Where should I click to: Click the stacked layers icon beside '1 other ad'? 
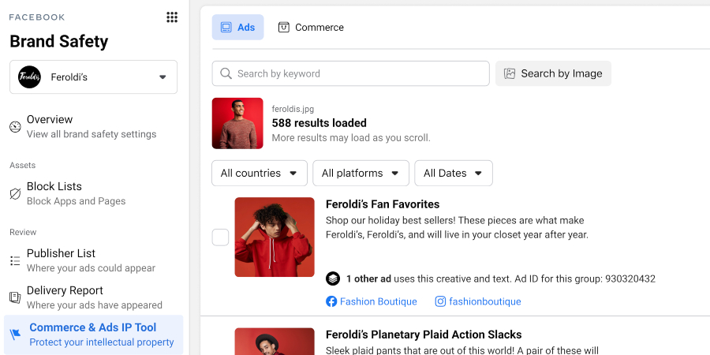pyautogui.click(x=333, y=278)
